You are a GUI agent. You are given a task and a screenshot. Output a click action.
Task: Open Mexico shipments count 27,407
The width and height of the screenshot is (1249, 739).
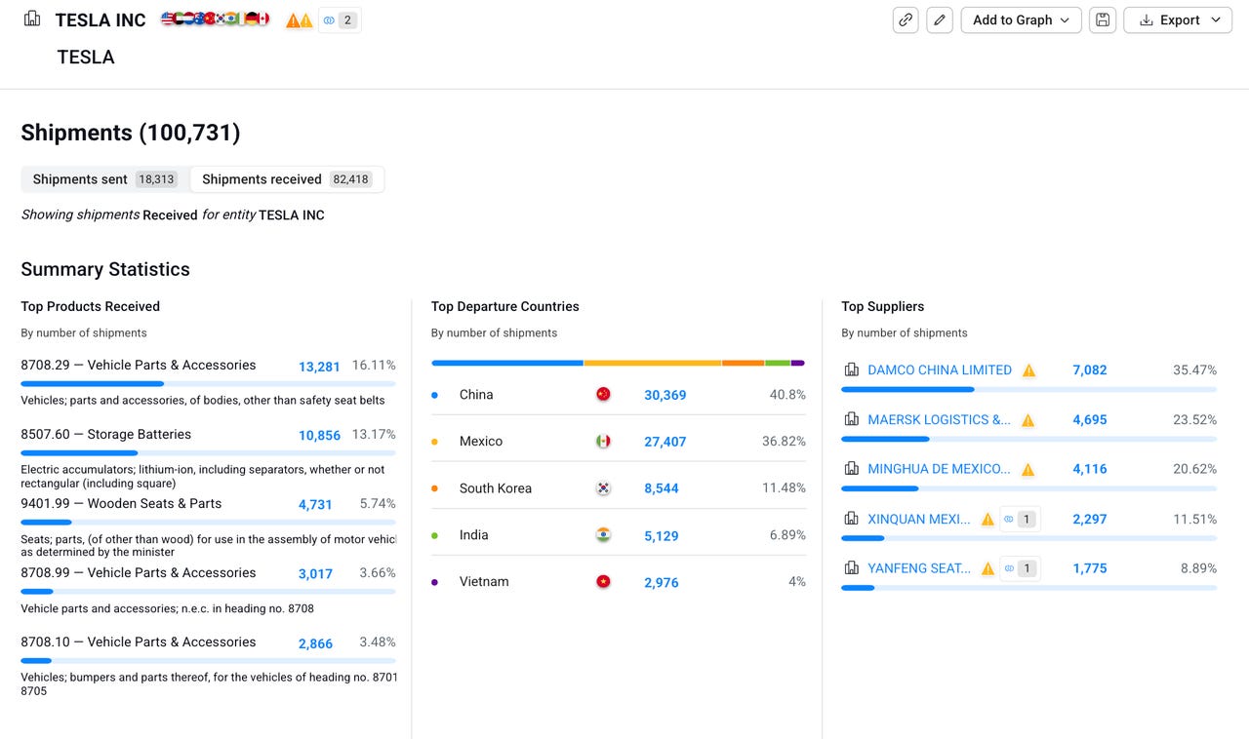(x=665, y=442)
